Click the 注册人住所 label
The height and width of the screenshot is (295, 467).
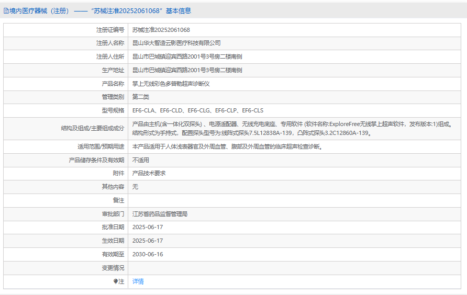pos(110,56)
